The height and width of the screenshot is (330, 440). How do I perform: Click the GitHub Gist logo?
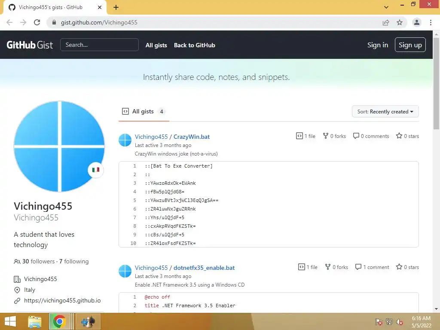point(30,45)
